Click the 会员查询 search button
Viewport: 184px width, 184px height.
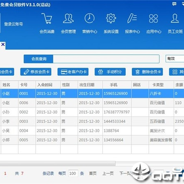pos(38,59)
